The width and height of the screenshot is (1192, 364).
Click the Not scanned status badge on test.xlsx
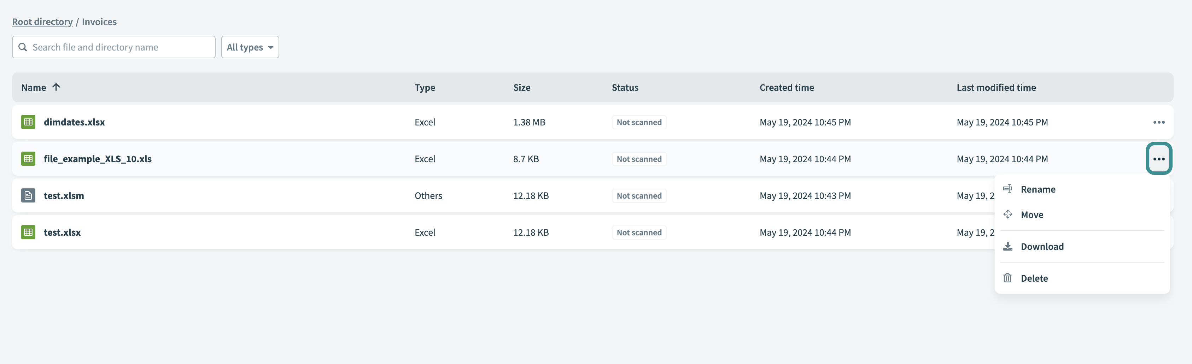click(639, 232)
